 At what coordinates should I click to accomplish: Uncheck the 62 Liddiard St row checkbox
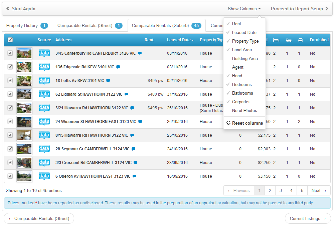coord(10,94)
